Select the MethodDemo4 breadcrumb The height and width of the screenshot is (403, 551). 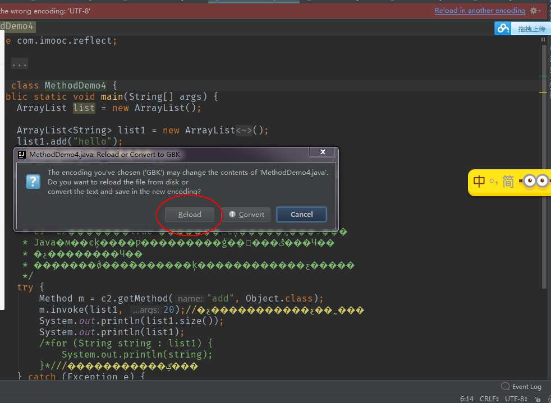17,26
